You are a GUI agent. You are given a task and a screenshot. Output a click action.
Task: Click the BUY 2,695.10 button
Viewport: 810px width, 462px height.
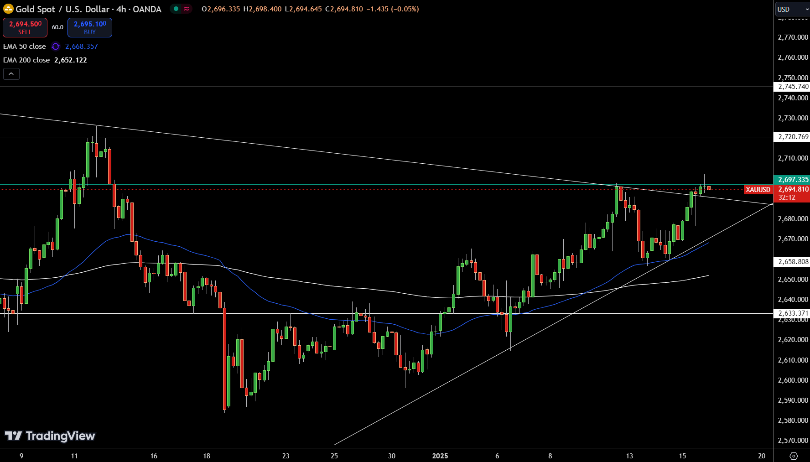coord(90,27)
